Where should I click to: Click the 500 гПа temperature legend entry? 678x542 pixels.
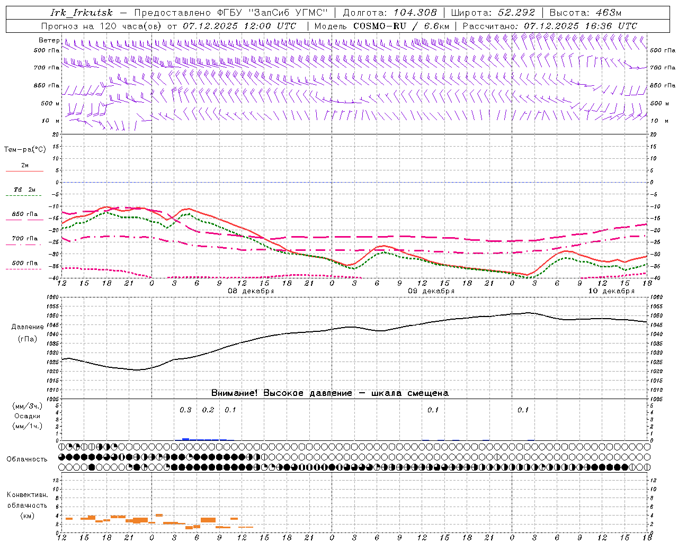(24, 265)
